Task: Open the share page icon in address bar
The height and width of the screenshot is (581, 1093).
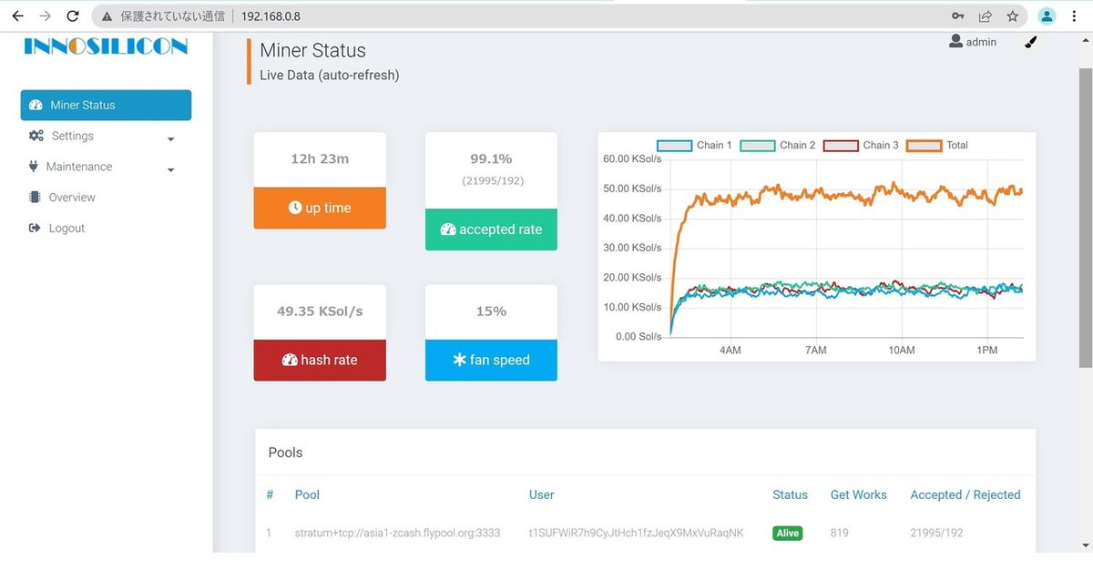Action: 986,16
